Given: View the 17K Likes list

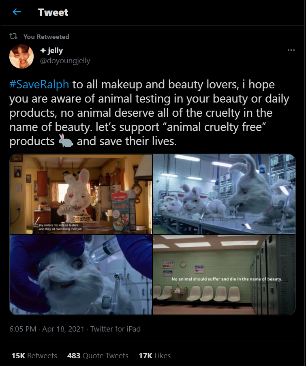Looking at the screenshot, I should click(155, 355).
